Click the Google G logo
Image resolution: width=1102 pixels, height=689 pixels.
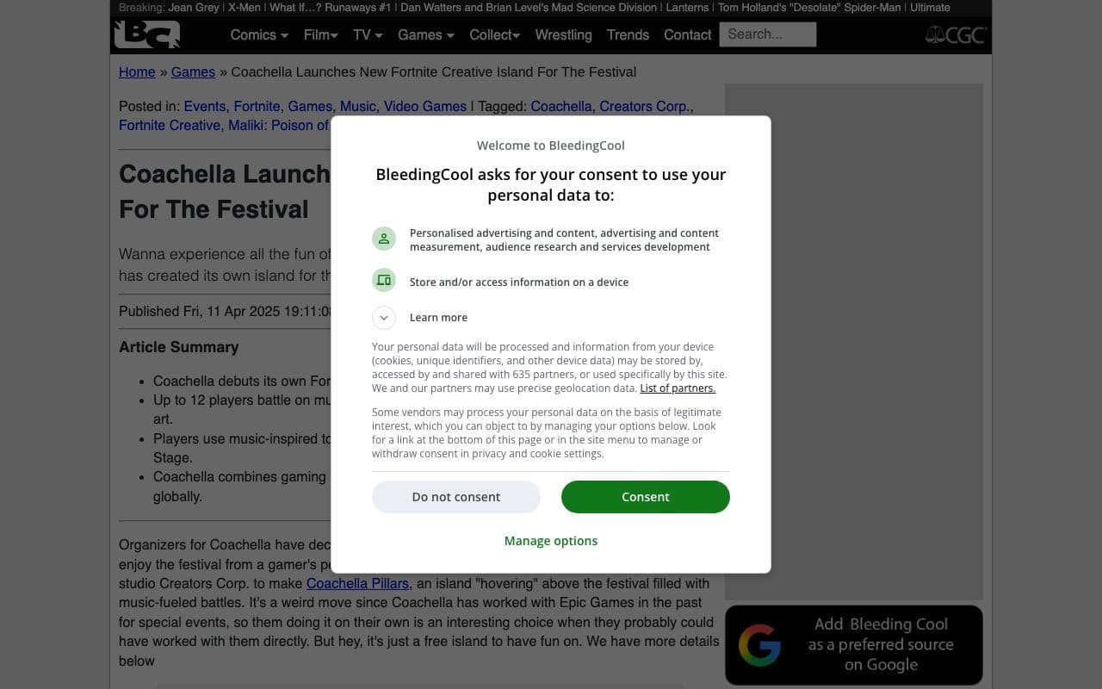(759, 644)
